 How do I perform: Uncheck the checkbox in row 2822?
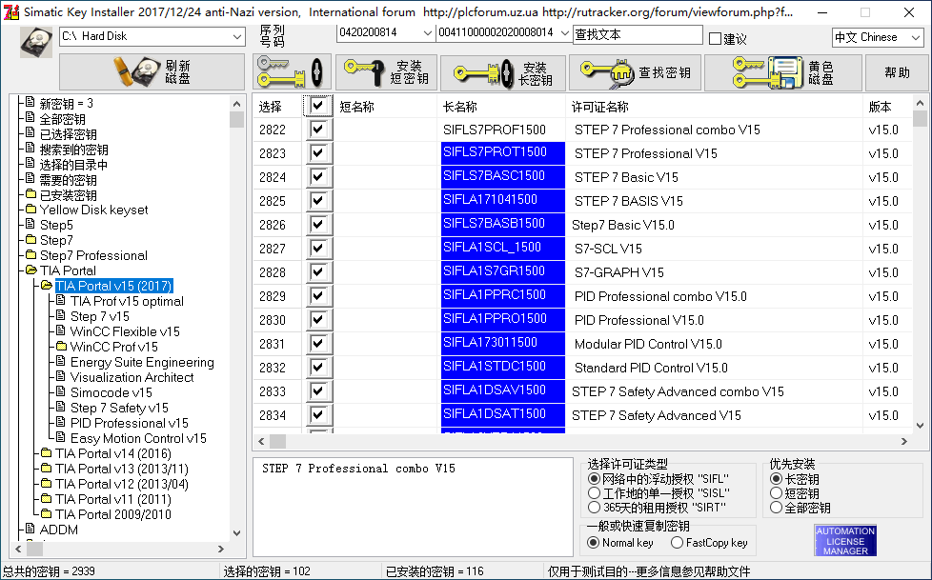(318, 129)
